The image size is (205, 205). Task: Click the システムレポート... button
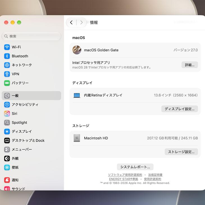(135, 167)
